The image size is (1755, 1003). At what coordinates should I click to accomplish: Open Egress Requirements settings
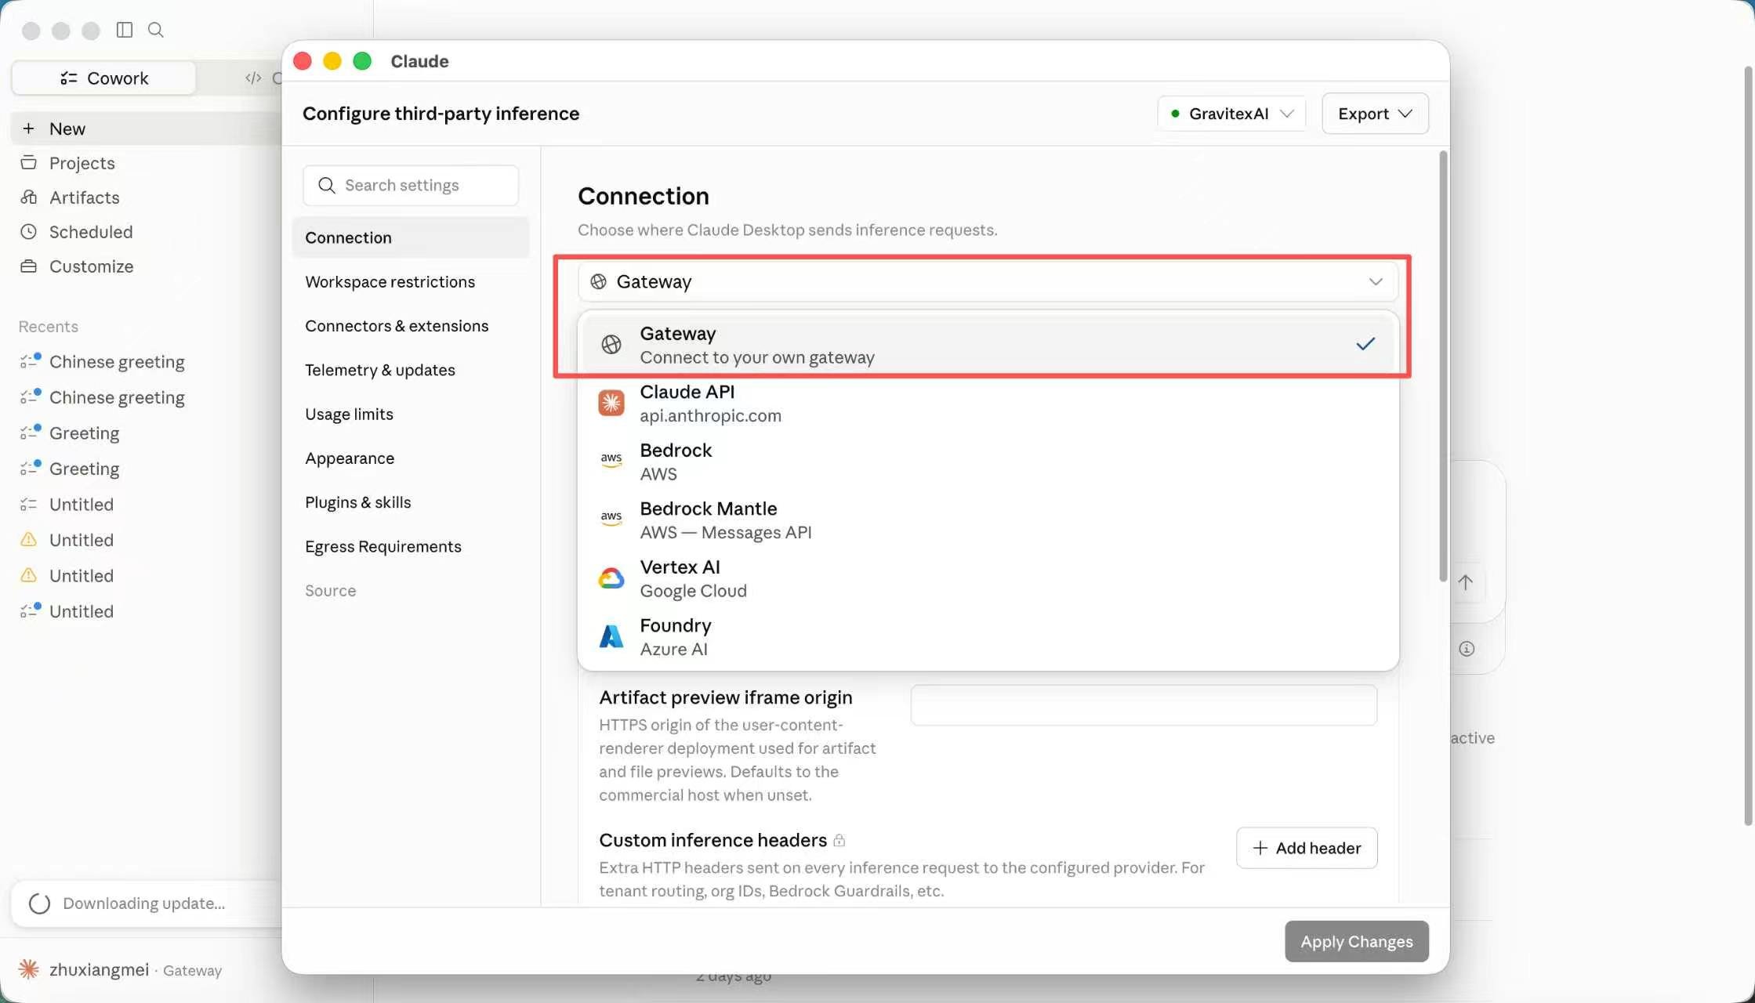(x=411, y=546)
